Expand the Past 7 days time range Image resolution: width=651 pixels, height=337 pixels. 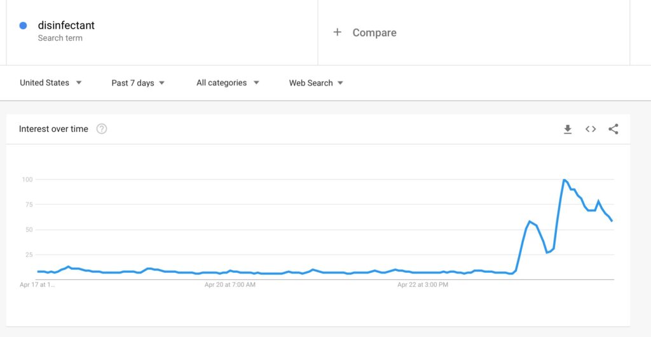(x=138, y=83)
